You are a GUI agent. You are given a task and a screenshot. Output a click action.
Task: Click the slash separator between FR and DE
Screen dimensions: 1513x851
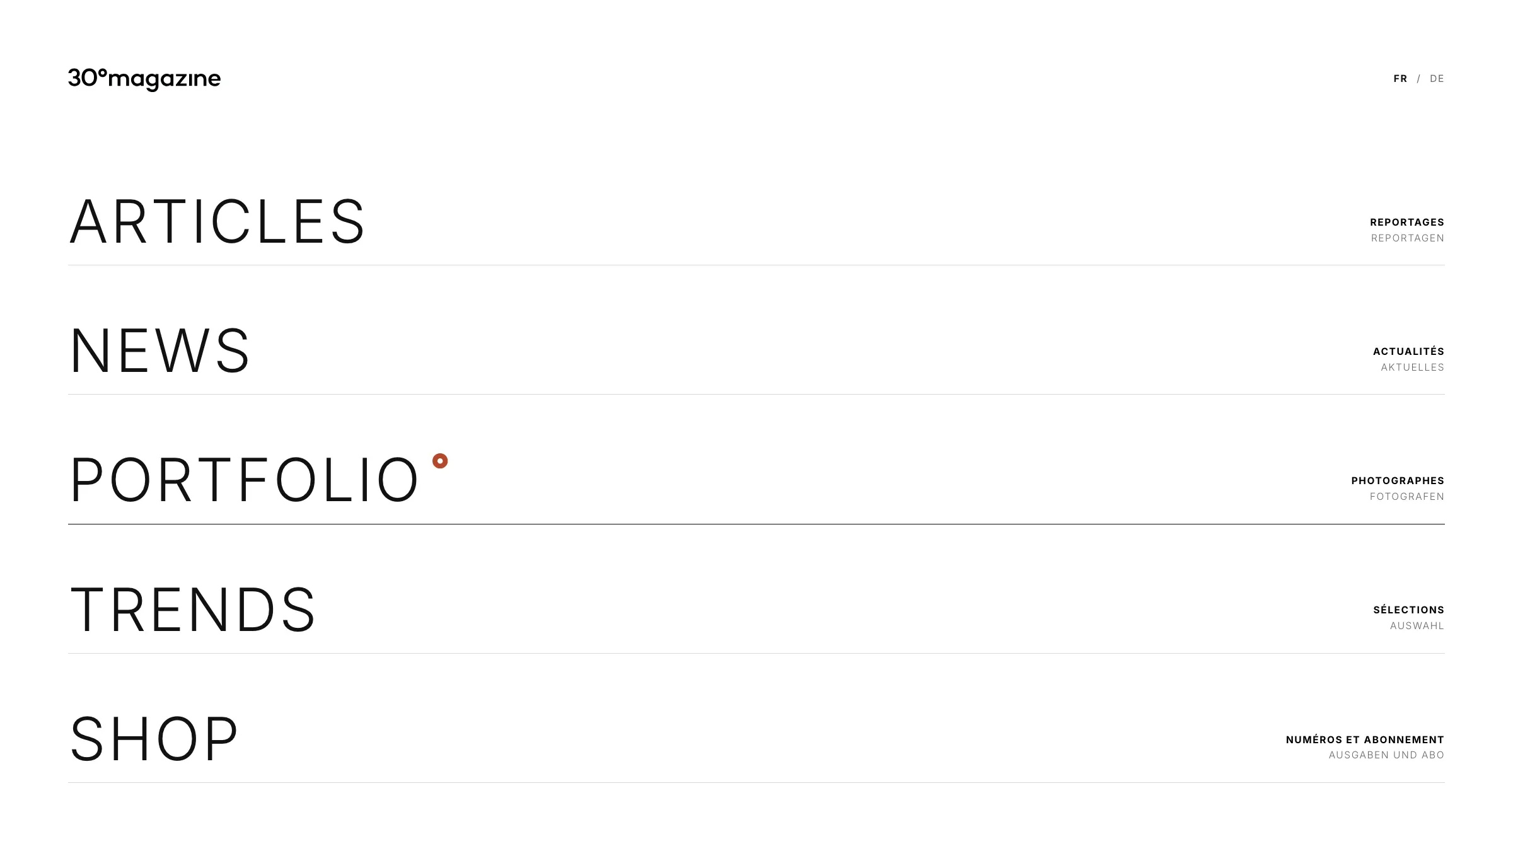1418,79
